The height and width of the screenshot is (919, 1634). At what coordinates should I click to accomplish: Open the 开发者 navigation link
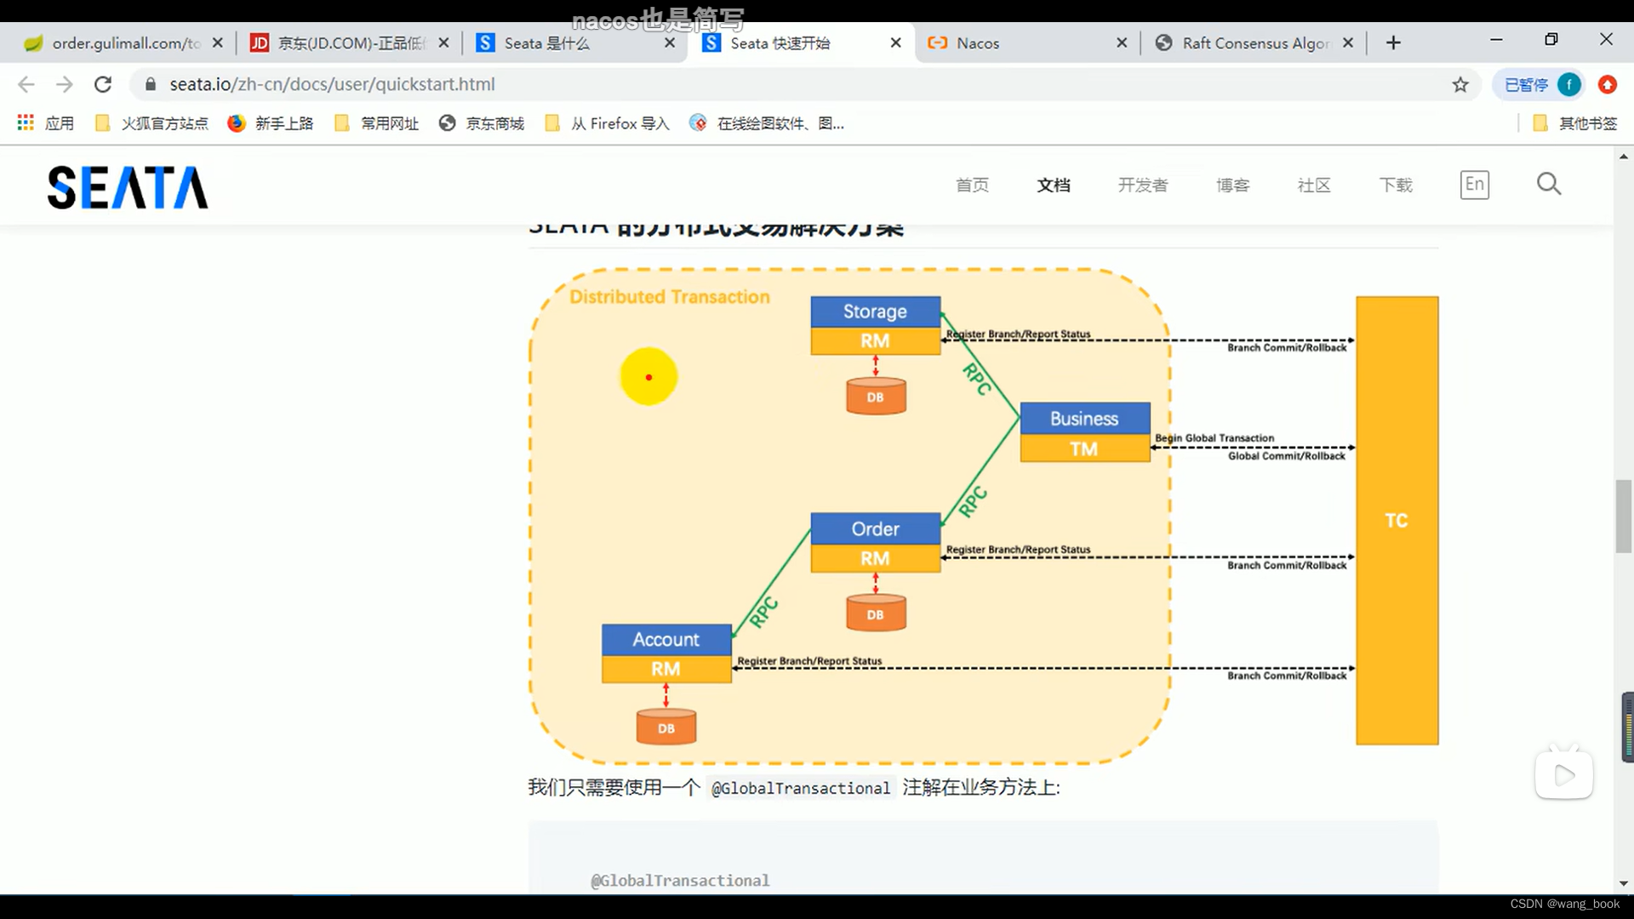click(1143, 185)
